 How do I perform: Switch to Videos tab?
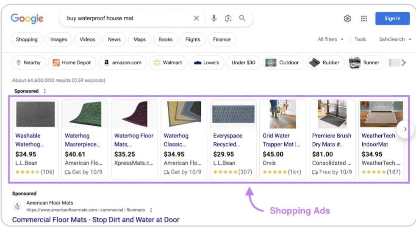coord(87,39)
